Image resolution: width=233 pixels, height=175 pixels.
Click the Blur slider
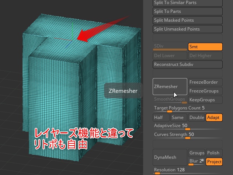click(x=197, y=162)
